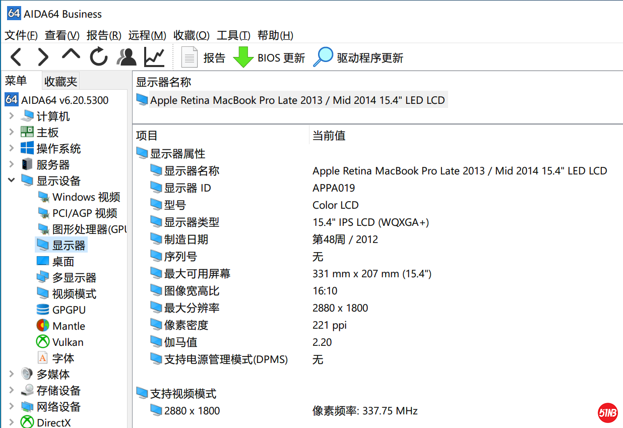Click the 项目 column header
Viewport: 623px width, 428px height.
147,135
